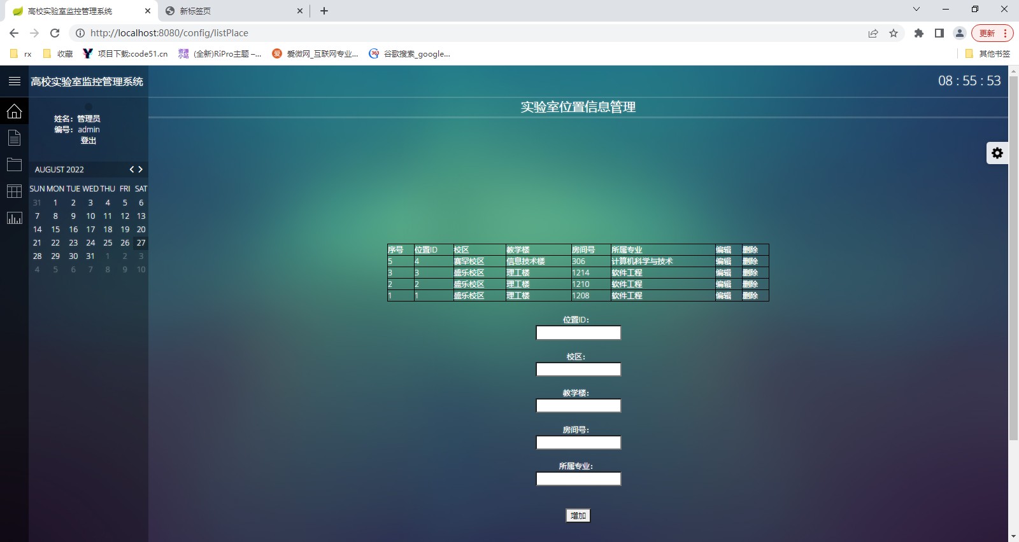View site information icon in address bar
Image resolution: width=1019 pixels, height=542 pixels.
tap(80, 33)
